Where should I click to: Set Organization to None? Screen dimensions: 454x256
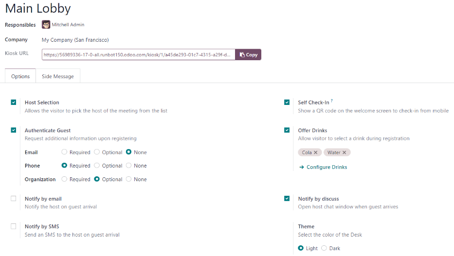coord(129,179)
